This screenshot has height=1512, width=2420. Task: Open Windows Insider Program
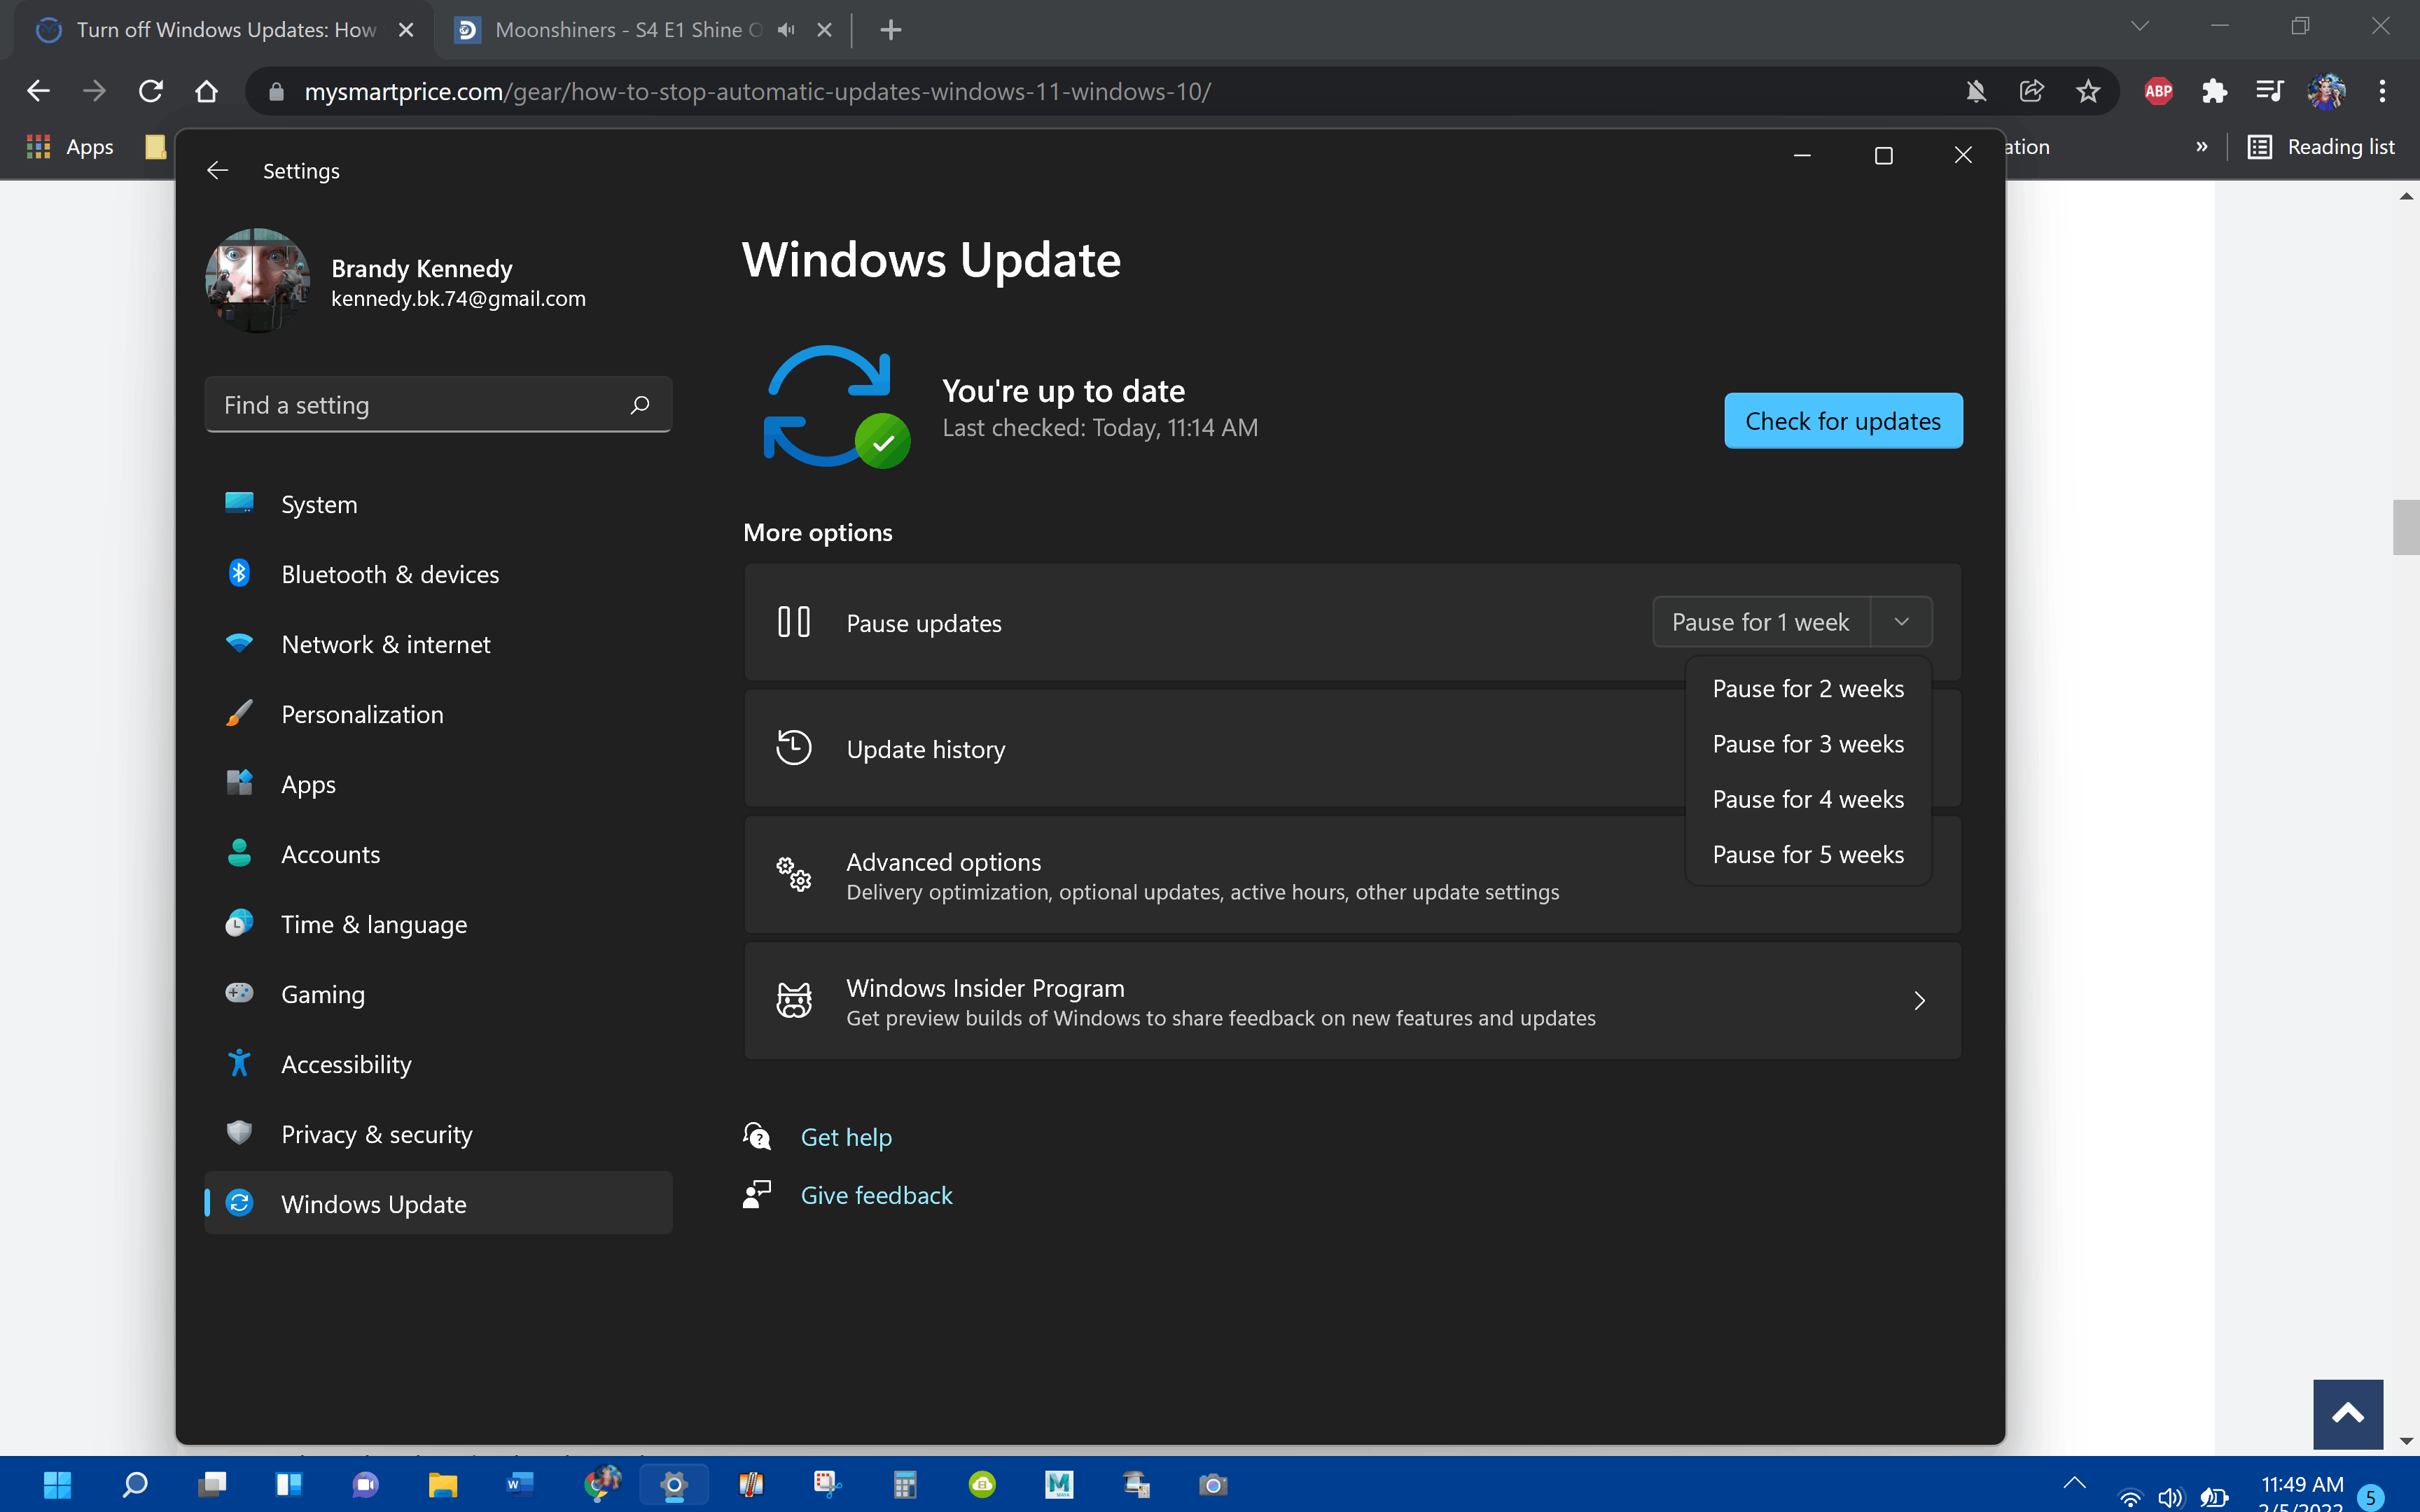click(1352, 1001)
